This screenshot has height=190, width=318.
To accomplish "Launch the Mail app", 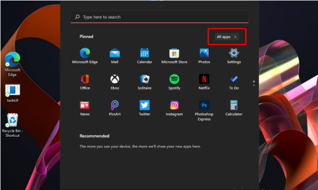I will coord(115,56).
